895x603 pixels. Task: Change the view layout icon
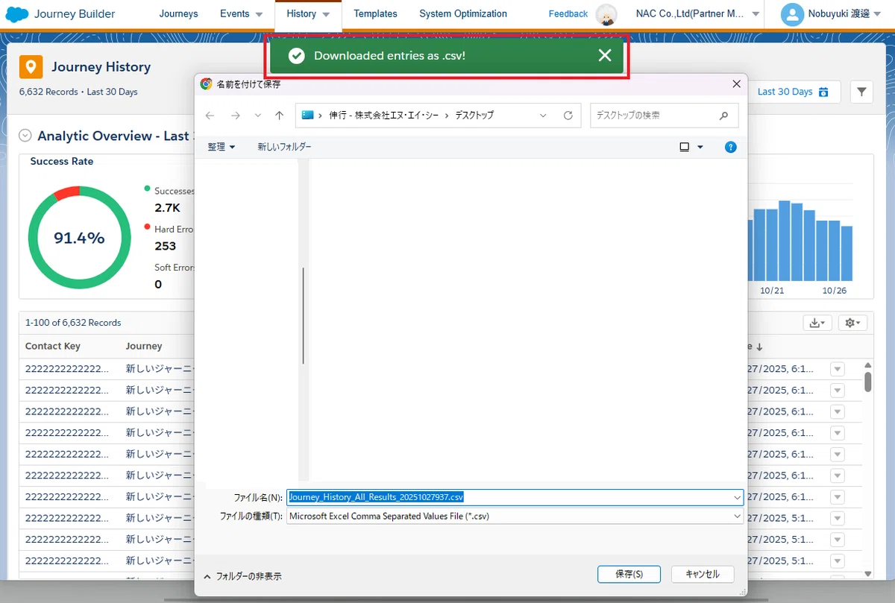pyautogui.click(x=685, y=148)
